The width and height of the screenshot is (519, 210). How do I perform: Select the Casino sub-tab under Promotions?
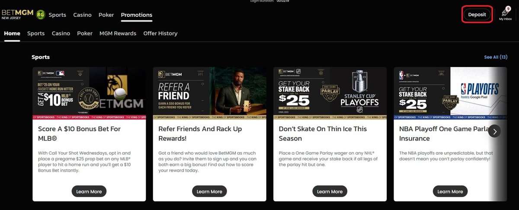coord(61,33)
